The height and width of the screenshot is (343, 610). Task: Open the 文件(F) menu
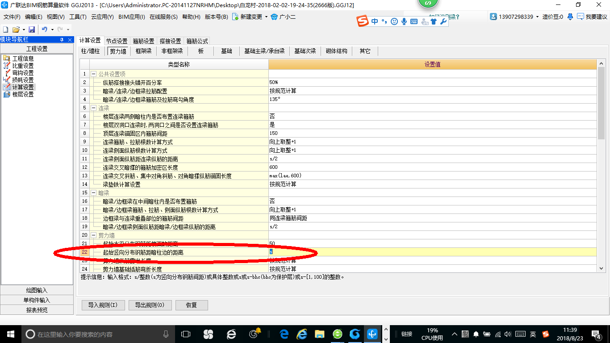[12, 17]
